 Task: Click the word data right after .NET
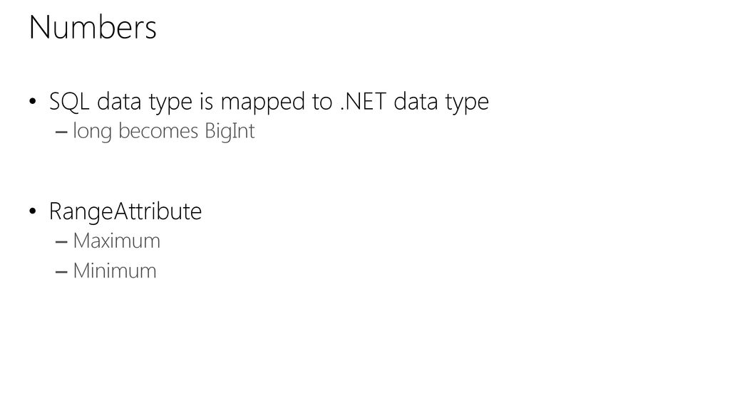coord(416,101)
